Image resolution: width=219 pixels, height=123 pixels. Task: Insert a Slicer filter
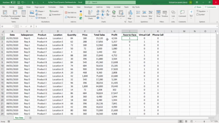158,14
